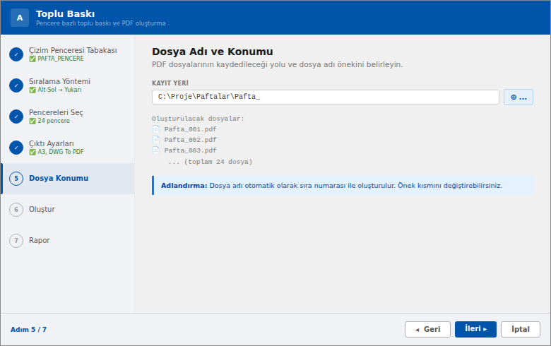This screenshot has width=551, height=346.
Task: Click the step 5 number circle
Action: [x=16, y=179]
